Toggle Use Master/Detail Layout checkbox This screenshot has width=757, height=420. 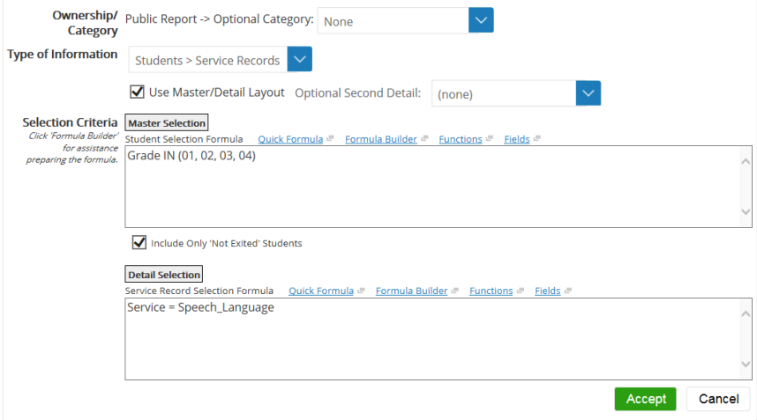click(137, 92)
